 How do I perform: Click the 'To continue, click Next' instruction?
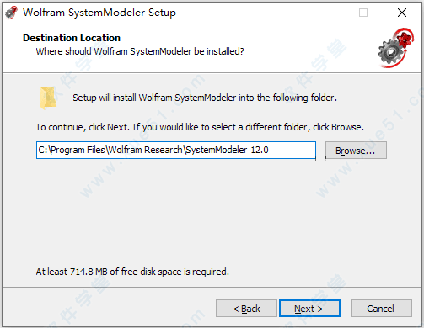pos(200,127)
